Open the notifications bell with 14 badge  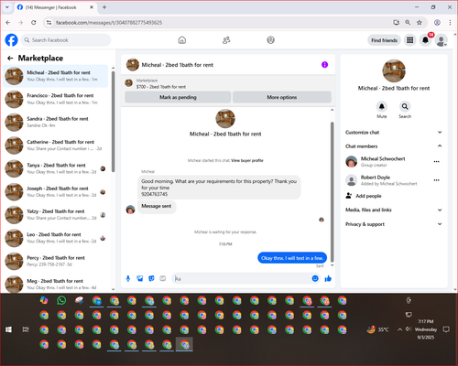(425, 40)
